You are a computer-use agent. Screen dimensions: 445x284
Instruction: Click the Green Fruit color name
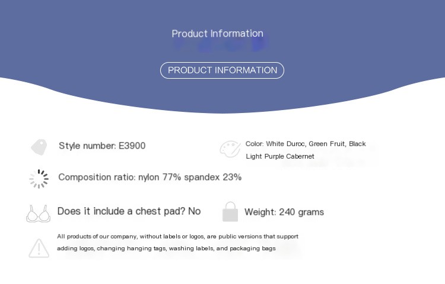click(327, 144)
